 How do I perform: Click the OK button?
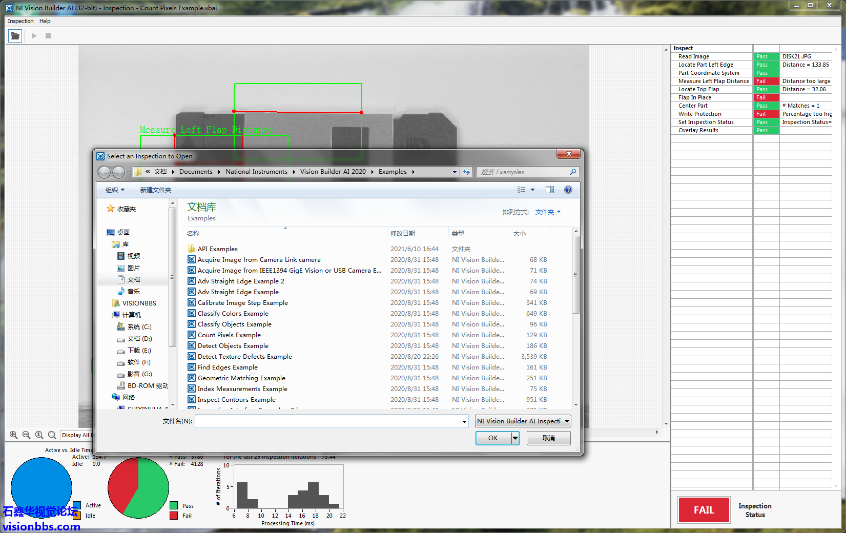pos(493,438)
